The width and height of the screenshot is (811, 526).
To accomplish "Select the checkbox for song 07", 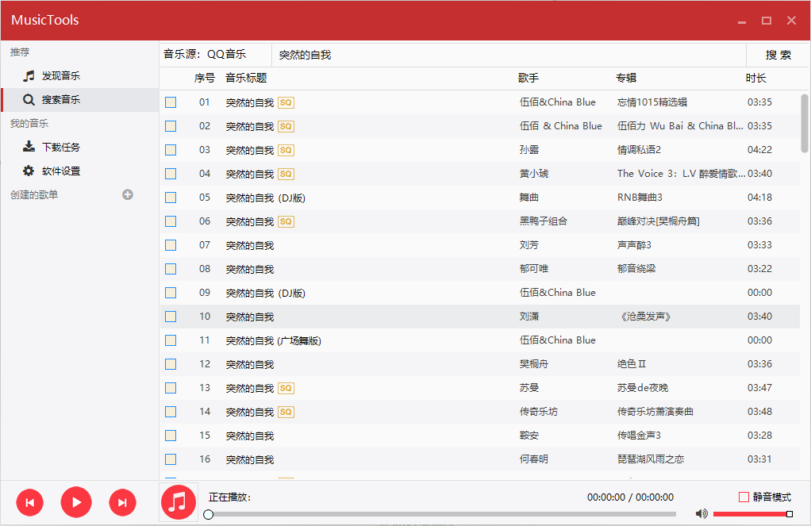I will point(171,245).
